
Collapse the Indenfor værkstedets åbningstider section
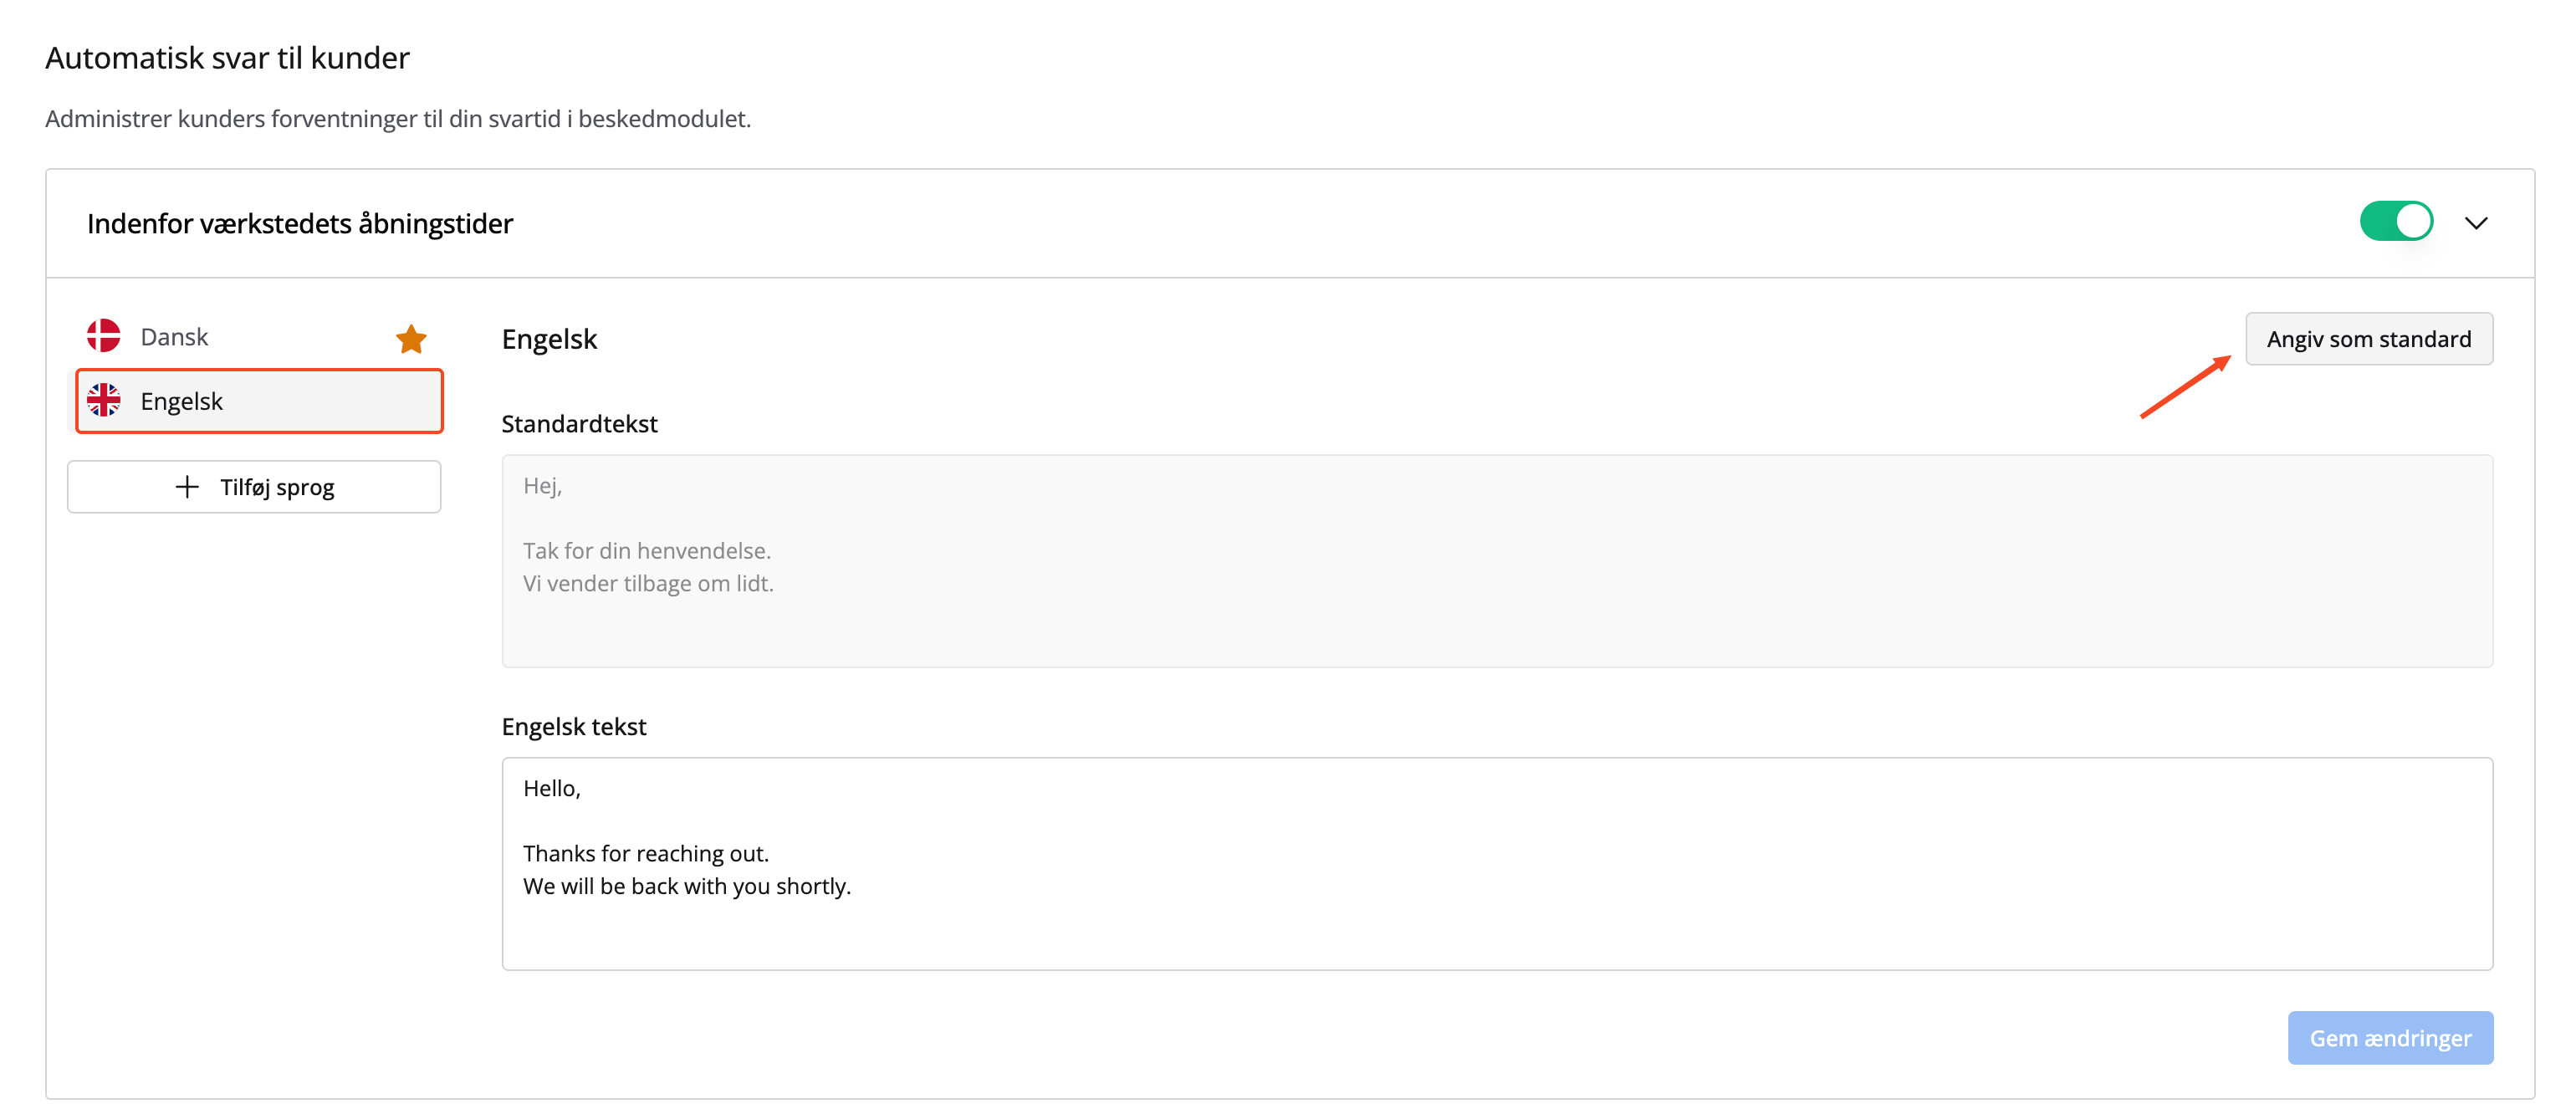[x=2476, y=223]
